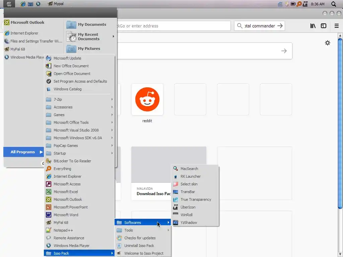Start TransBar from the submenu
Screen dimensions: 343x257
click(195, 192)
